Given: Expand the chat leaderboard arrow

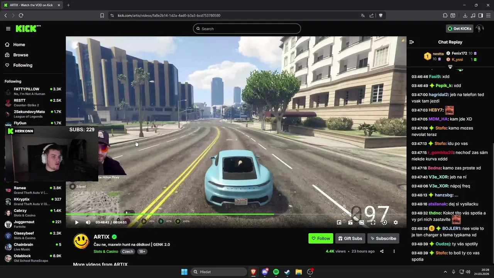Looking at the screenshot, I should [x=450, y=67].
